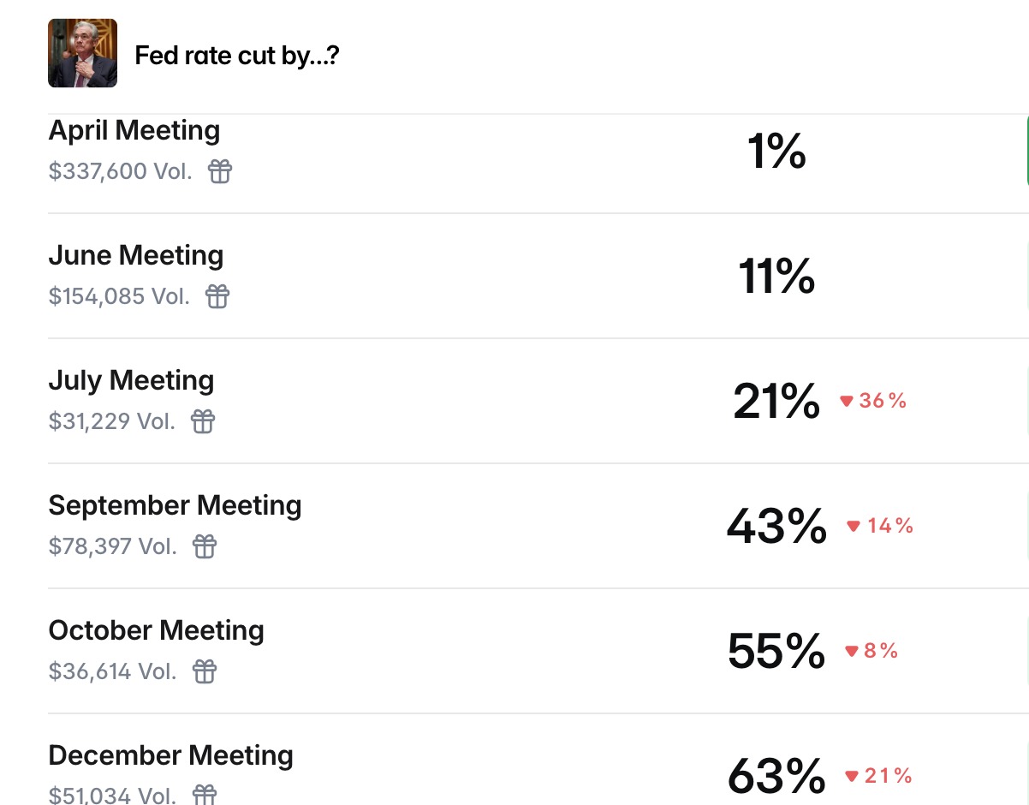
Task: Open the Jerome Powell market thumbnail
Action: [82, 53]
